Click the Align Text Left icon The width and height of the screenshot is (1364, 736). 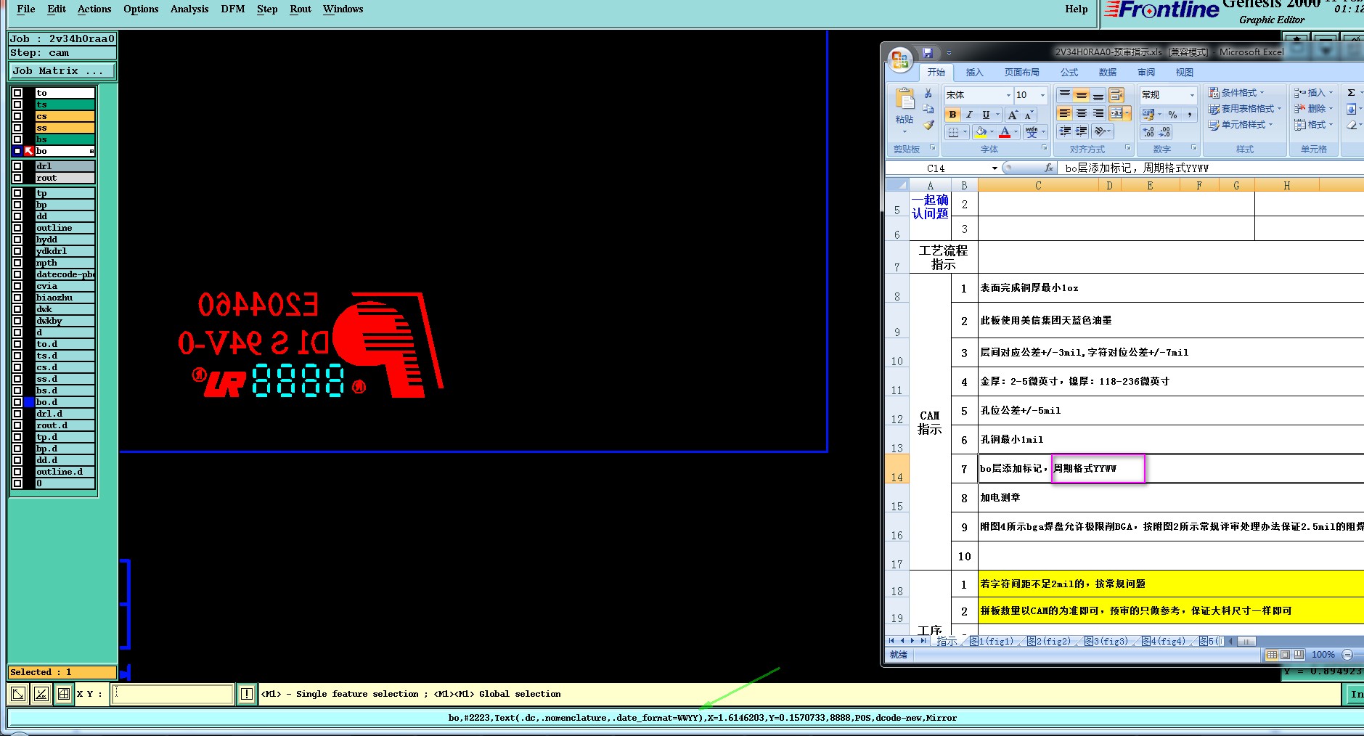point(1064,113)
